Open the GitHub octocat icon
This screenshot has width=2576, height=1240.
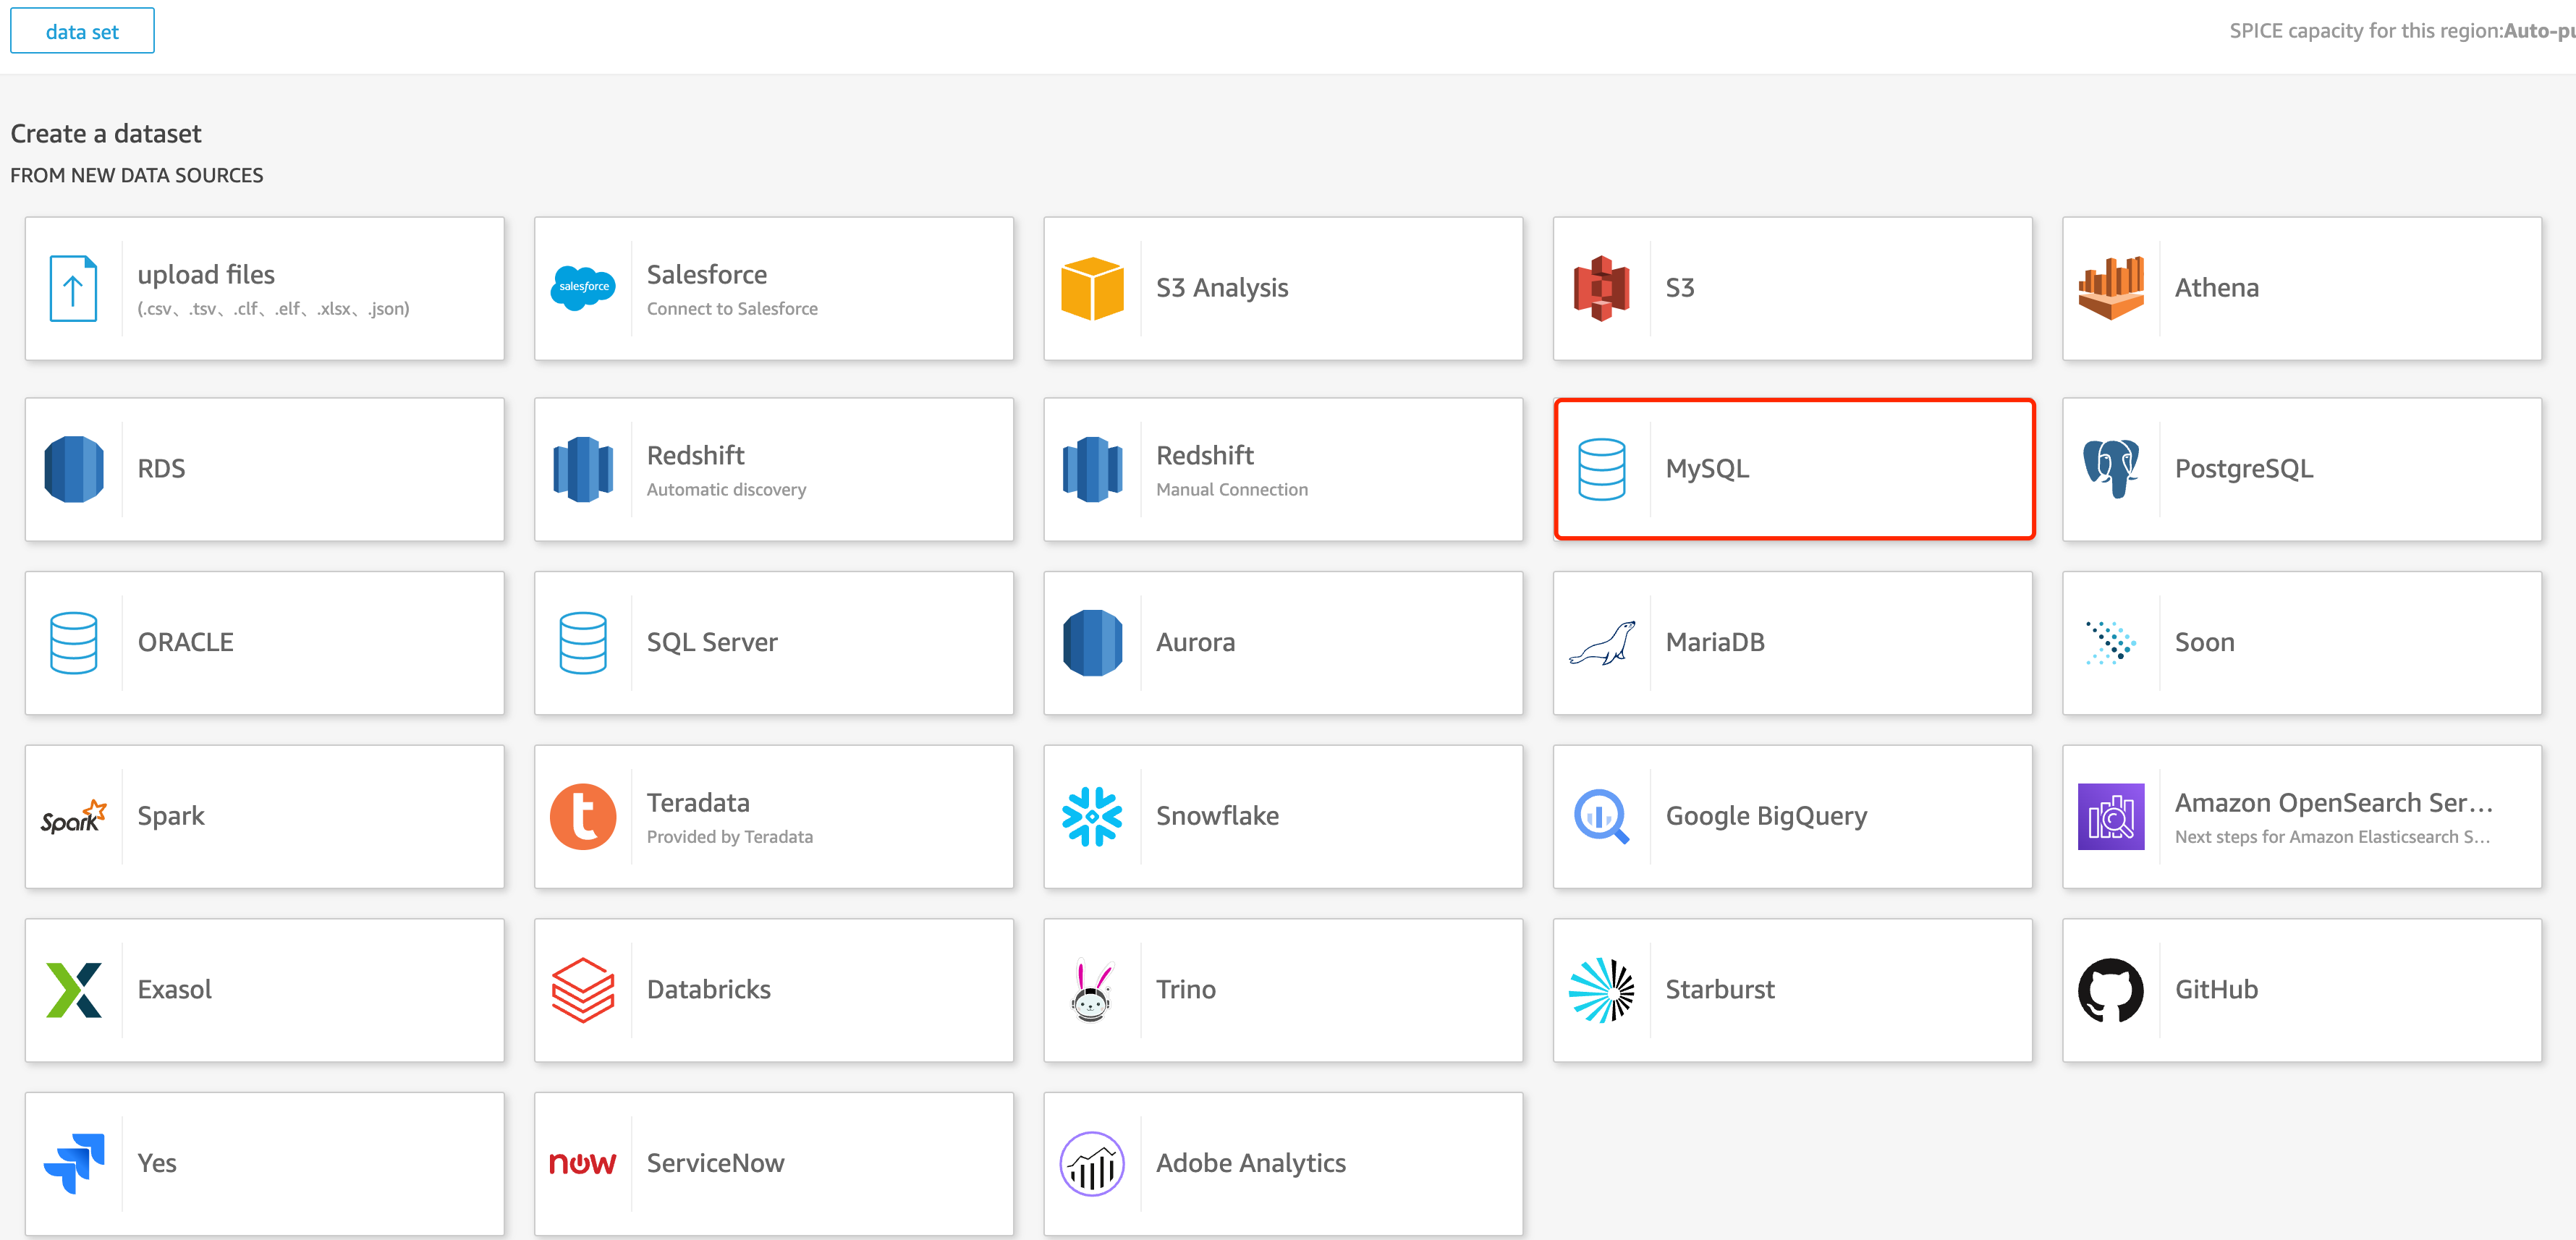pyautogui.click(x=2110, y=990)
